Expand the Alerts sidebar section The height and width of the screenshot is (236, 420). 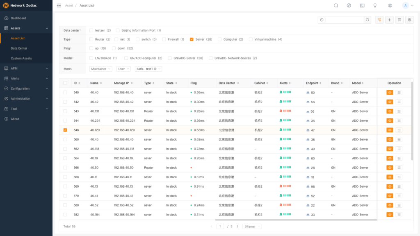click(26, 78)
